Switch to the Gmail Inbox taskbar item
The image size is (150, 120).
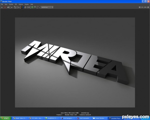pos(20,118)
